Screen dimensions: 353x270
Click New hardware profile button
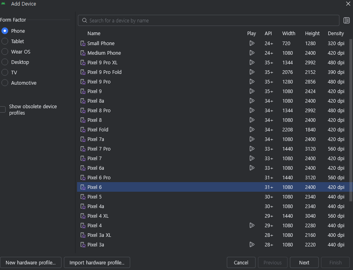[31, 262]
